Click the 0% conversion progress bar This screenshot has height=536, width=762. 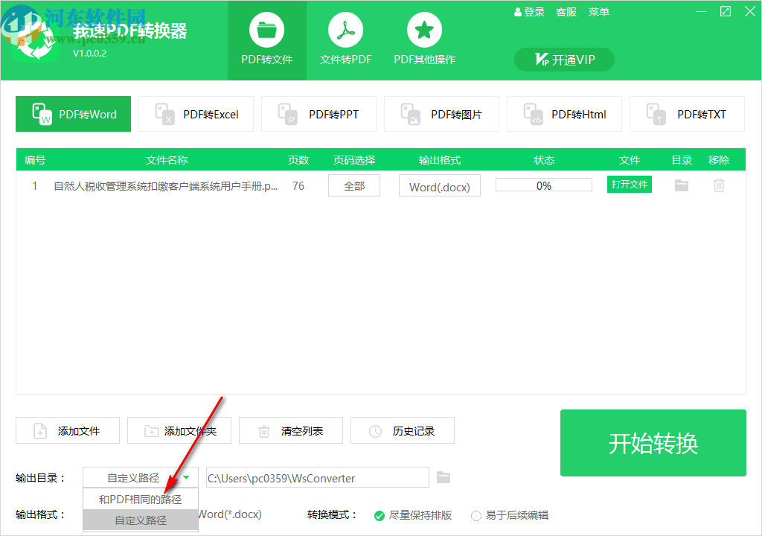point(543,185)
